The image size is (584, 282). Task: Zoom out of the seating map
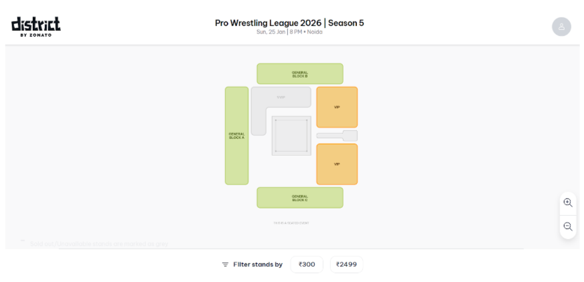pos(568,227)
